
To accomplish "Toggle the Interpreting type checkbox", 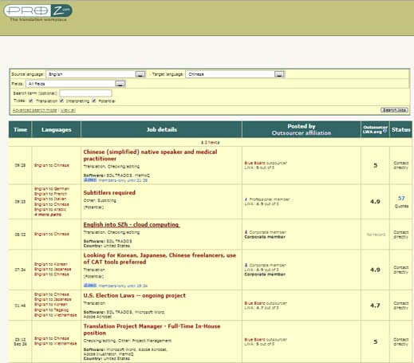I will (x=61, y=101).
